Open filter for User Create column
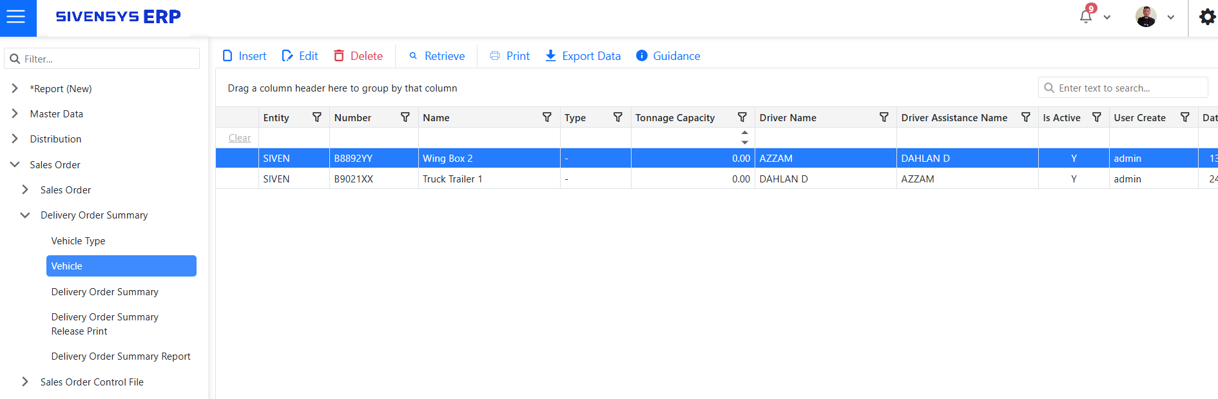Screen dimensions: 1218x399 1185,117
